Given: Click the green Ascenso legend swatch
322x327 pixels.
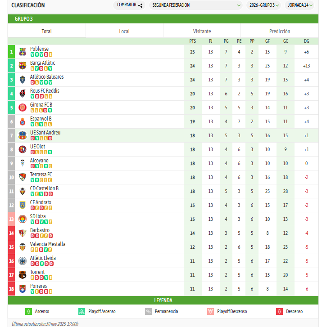Looking at the screenshot, I should [x=29, y=311].
